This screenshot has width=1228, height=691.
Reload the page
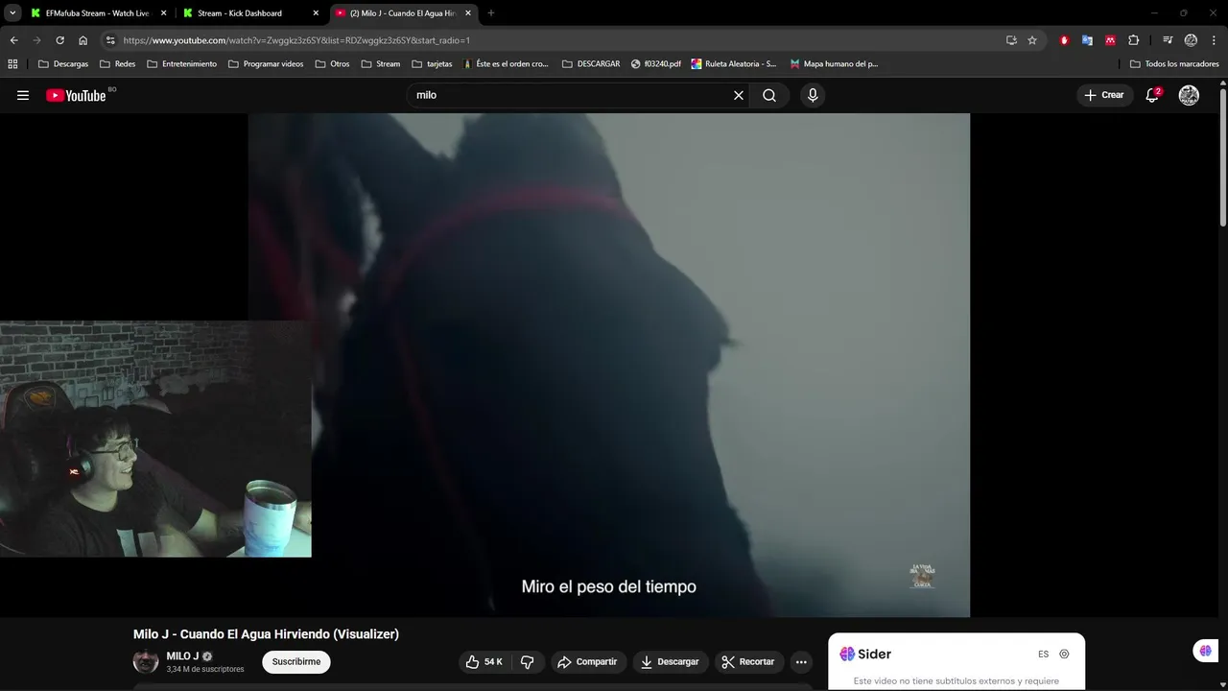click(59, 40)
